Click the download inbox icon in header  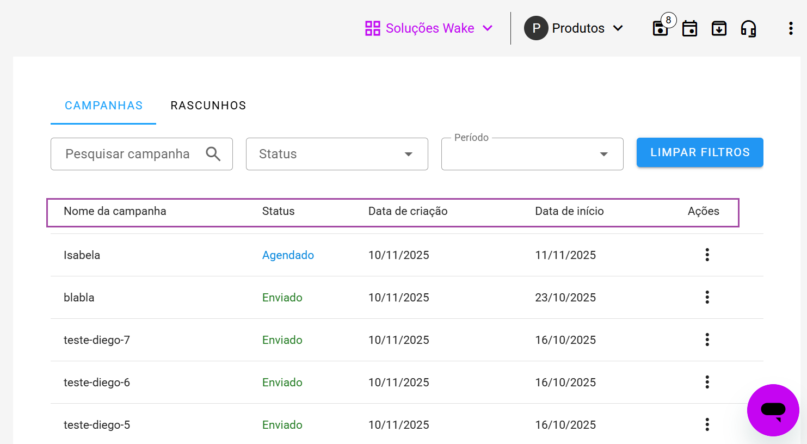719,28
